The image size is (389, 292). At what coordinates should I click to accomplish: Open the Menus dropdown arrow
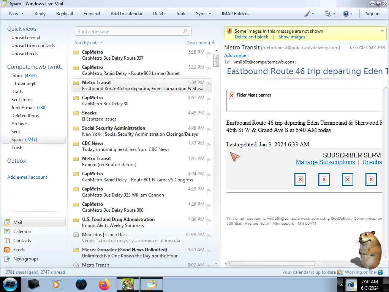tap(334, 14)
